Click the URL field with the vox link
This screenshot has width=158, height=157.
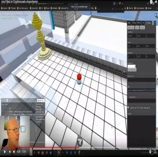pyautogui.click(x=141, y=90)
